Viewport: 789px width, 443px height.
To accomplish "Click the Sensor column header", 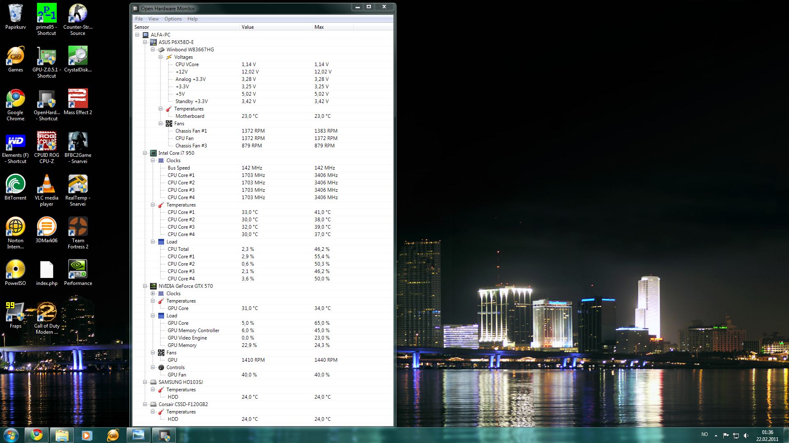I will coord(186,27).
